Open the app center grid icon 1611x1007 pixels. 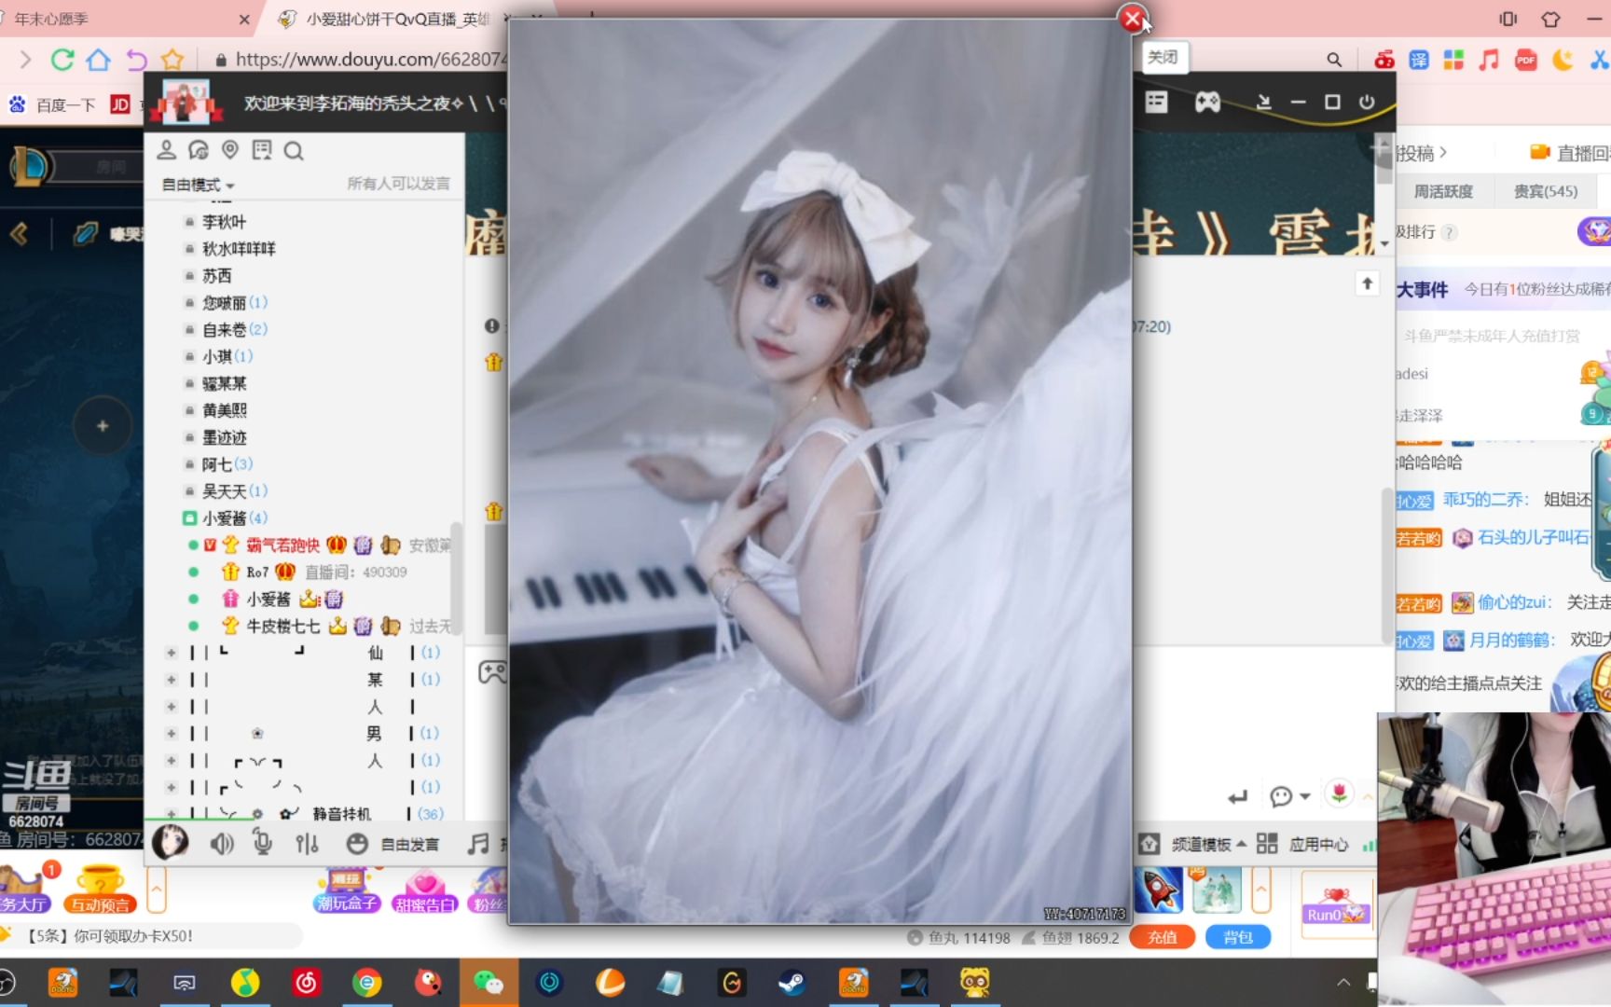[1267, 844]
